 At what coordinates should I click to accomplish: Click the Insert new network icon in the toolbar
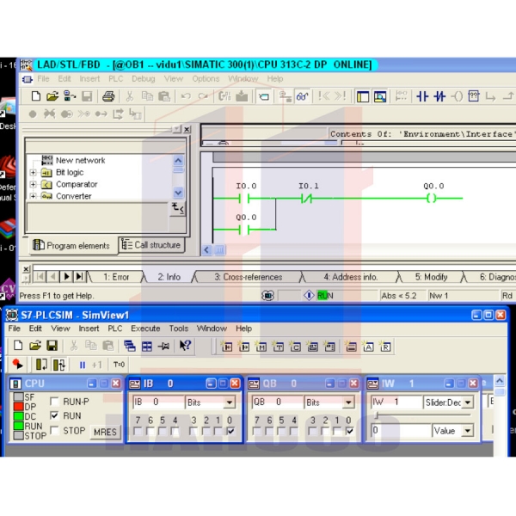(401, 96)
